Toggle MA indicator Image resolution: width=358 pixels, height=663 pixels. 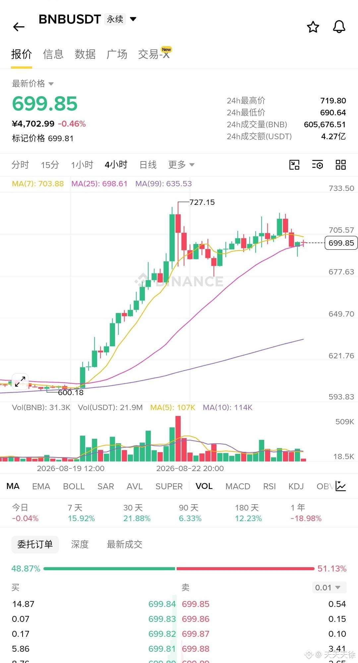point(13,486)
